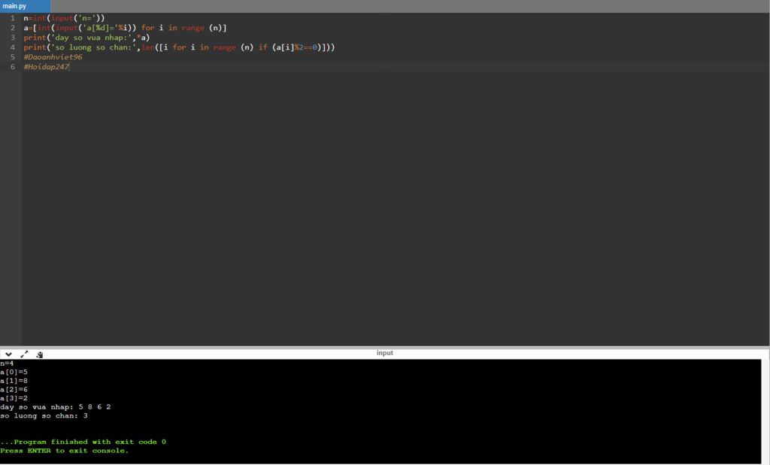Click 'Press ENTER to exit console.' prompt
The image size is (770, 465).
(65, 451)
